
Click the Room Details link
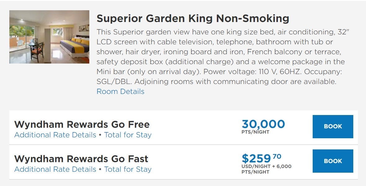[x=120, y=91]
